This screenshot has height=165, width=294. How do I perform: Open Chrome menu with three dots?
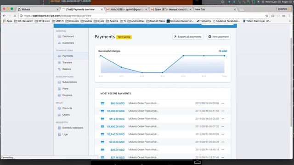(x=289, y=16)
